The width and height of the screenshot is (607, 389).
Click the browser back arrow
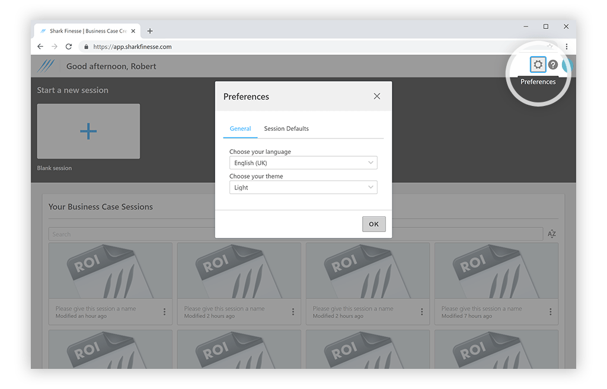[40, 46]
